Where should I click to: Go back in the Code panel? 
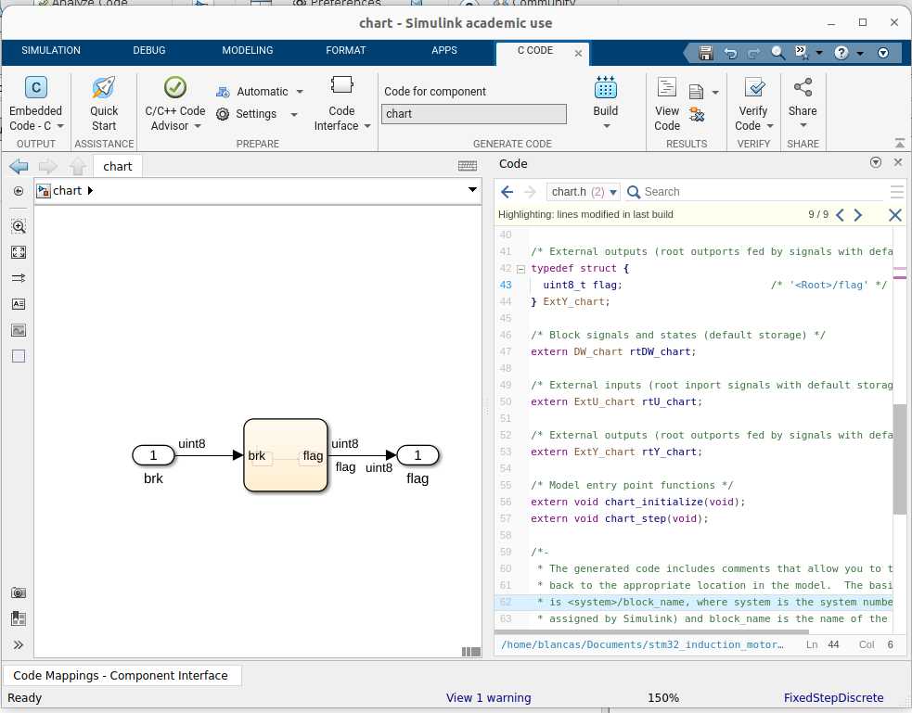click(x=507, y=192)
